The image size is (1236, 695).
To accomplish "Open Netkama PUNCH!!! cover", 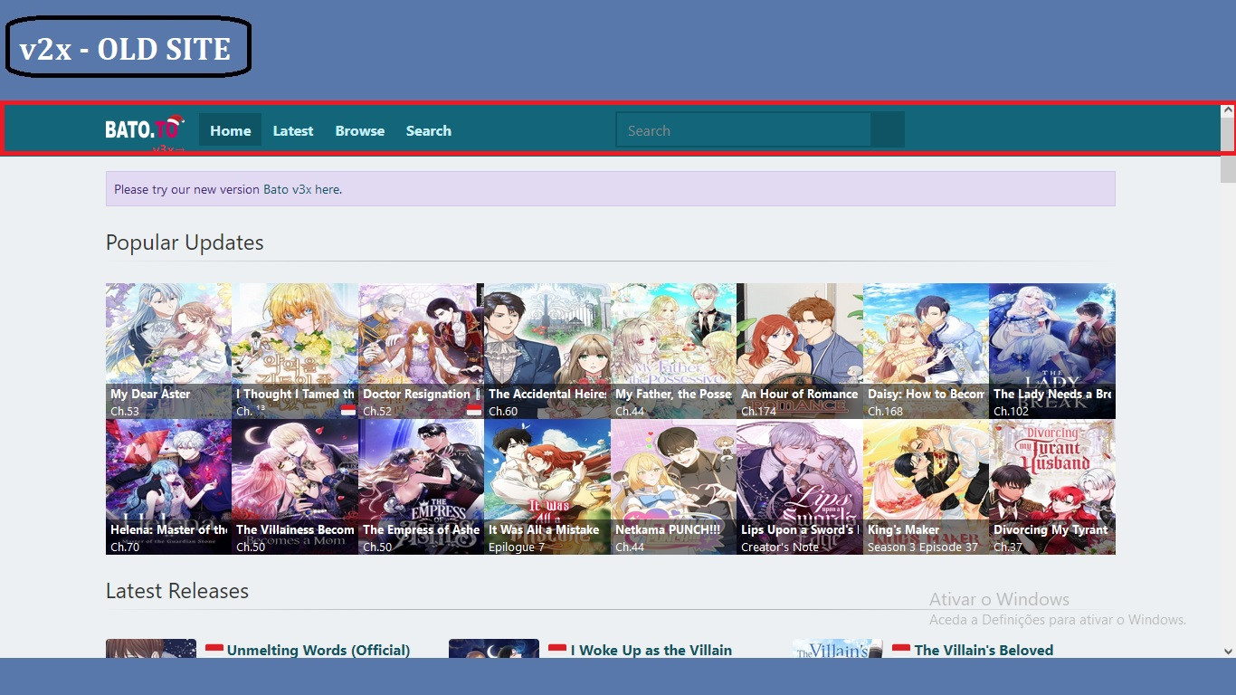I will tap(673, 487).
